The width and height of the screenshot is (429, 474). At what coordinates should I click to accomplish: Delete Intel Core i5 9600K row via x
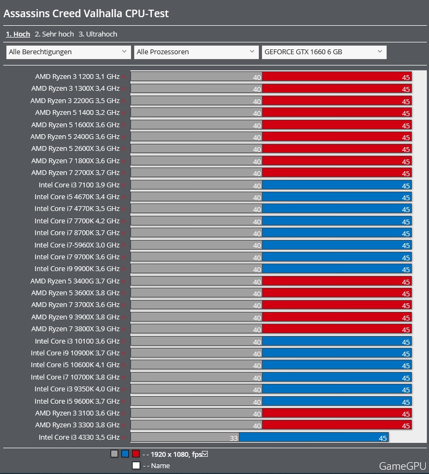coord(123,402)
